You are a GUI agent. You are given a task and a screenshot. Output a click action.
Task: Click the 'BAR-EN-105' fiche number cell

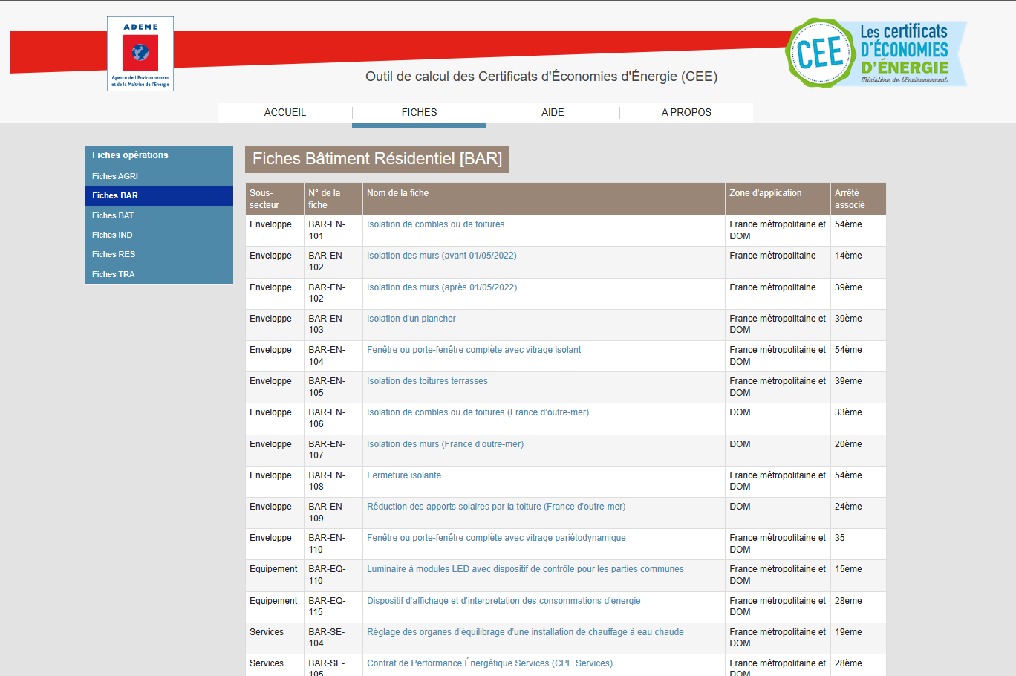tap(333, 387)
